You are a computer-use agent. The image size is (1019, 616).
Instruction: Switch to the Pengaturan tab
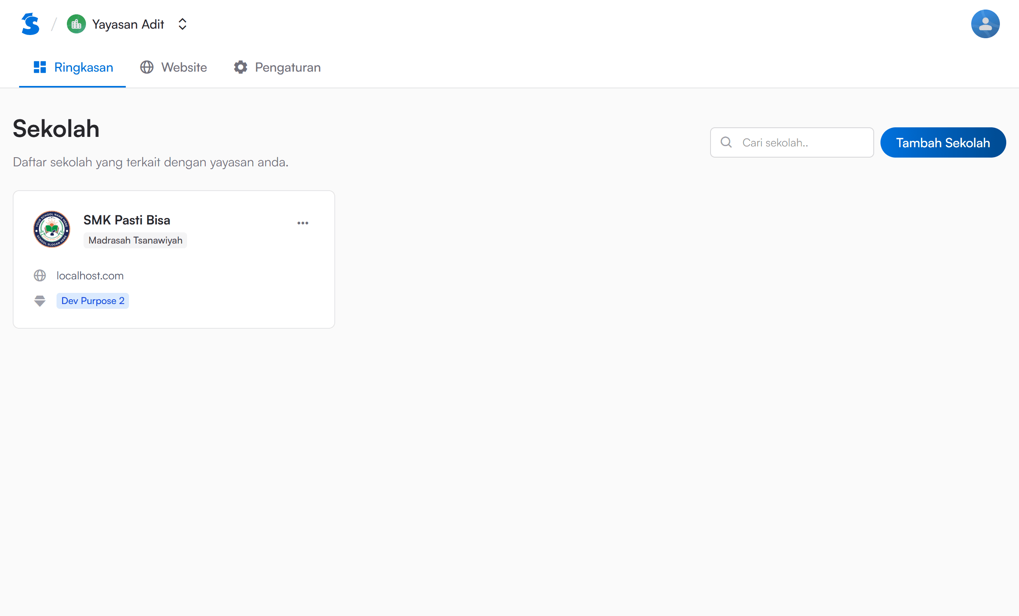pyautogui.click(x=287, y=67)
